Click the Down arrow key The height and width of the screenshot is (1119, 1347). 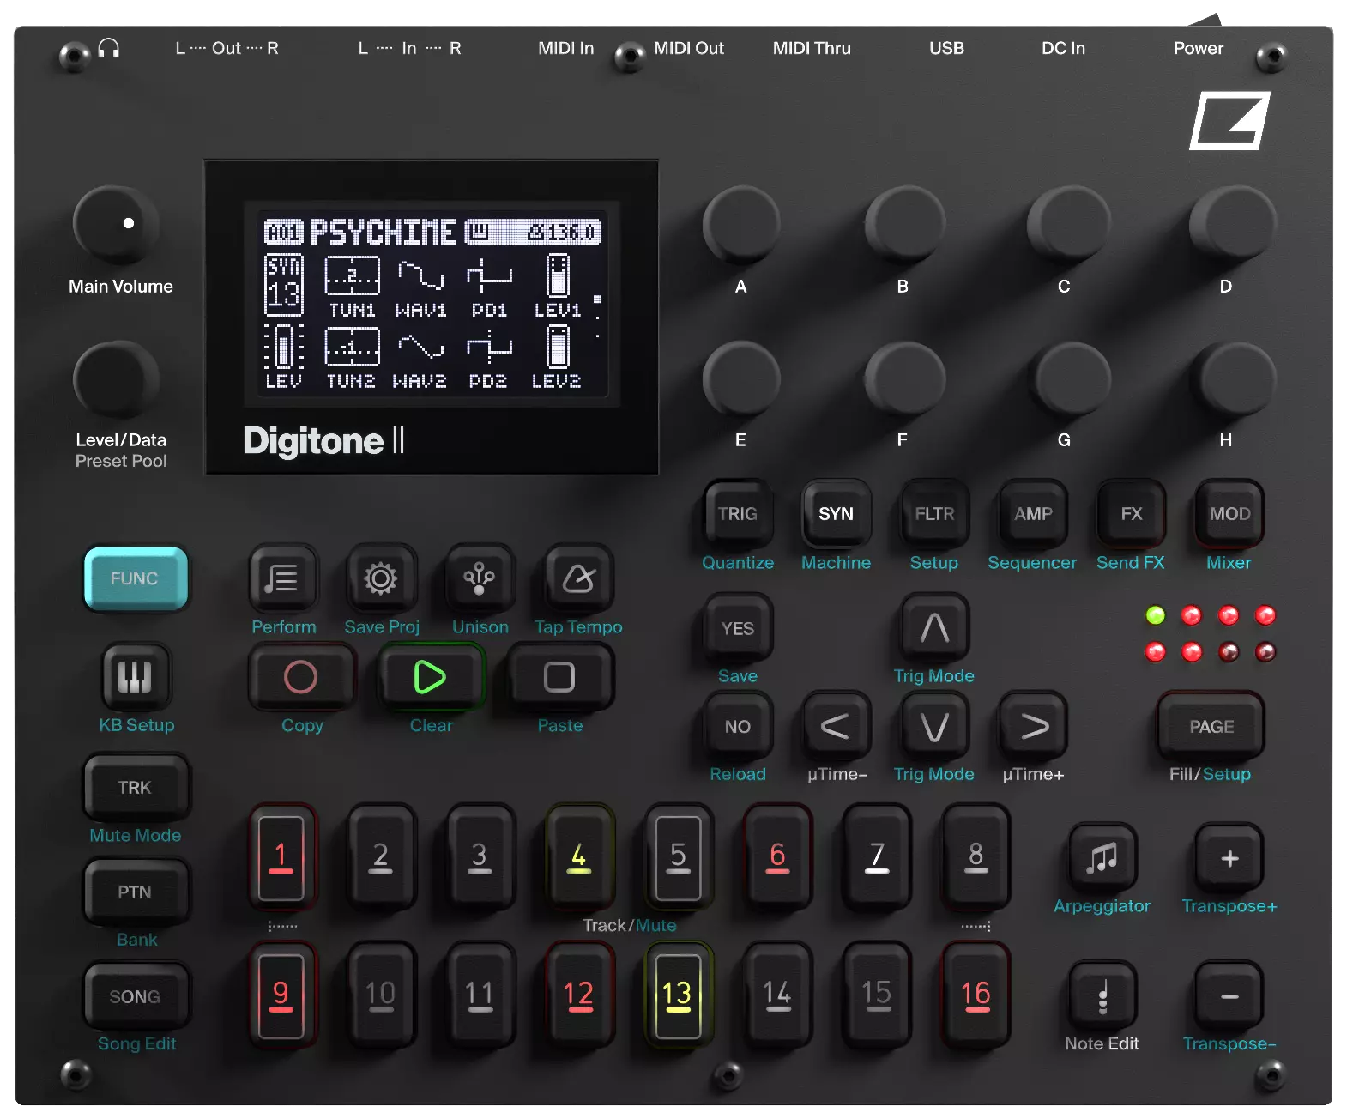tap(934, 726)
